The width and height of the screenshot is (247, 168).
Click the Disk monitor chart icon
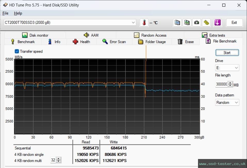(x=25, y=35)
